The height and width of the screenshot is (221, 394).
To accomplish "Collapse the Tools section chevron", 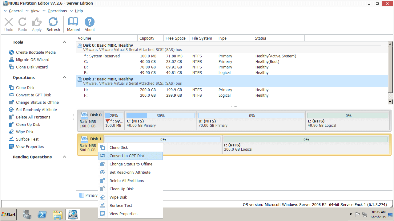I will coord(65,42).
